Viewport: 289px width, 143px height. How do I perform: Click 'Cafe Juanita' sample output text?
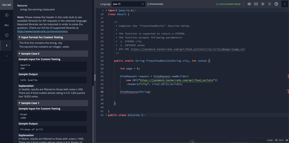[x=29, y=80]
